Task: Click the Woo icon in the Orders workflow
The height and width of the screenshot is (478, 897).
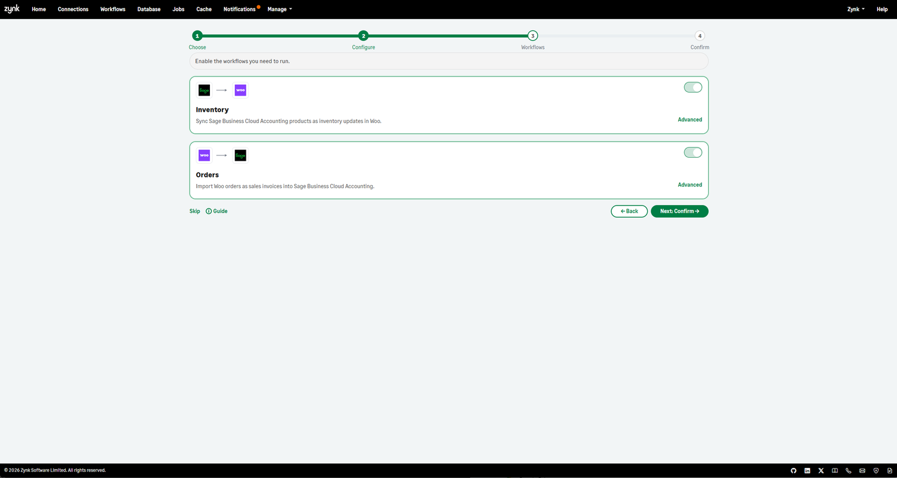Action: point(204,155)
